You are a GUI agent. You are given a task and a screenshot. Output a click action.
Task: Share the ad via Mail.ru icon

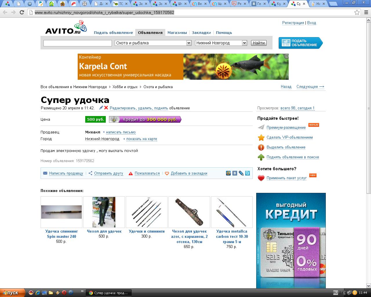(x=228, y=173)
